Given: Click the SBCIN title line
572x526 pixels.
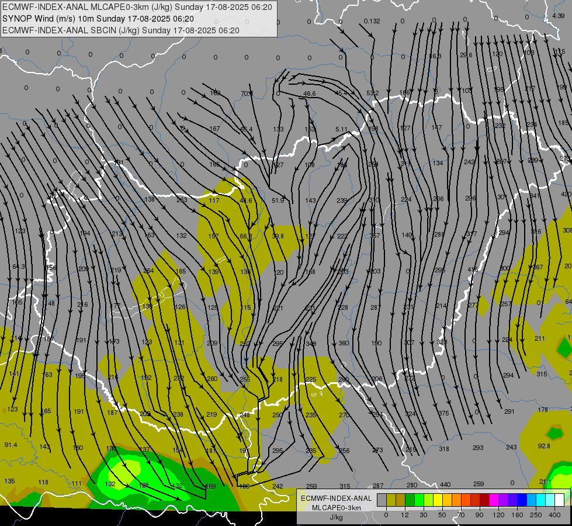Looking at the screenshot, I should pyautogui.click(x=121, y=30).
